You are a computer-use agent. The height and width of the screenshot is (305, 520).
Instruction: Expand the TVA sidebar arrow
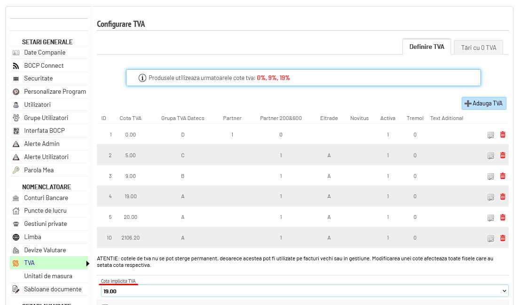click(87, 263)
